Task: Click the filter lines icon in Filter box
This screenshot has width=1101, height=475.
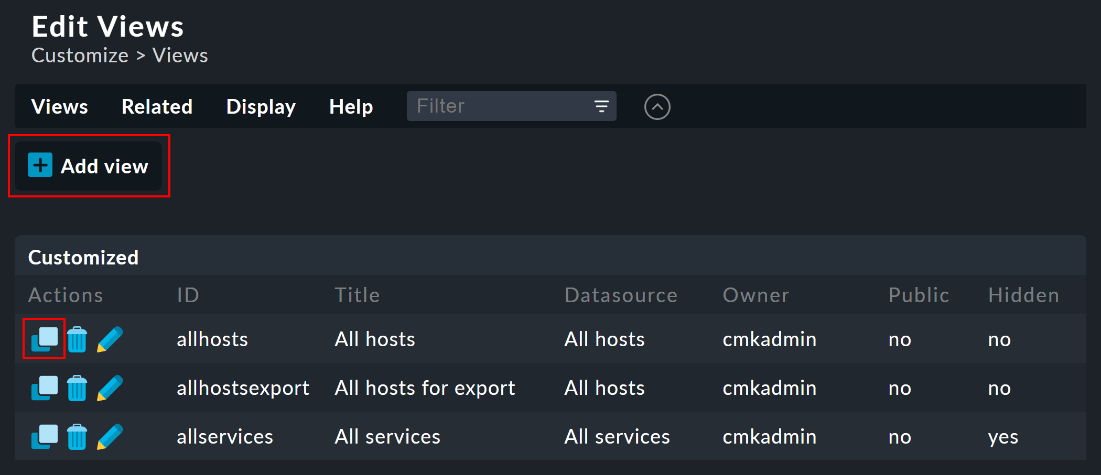Action: (601, 106)
